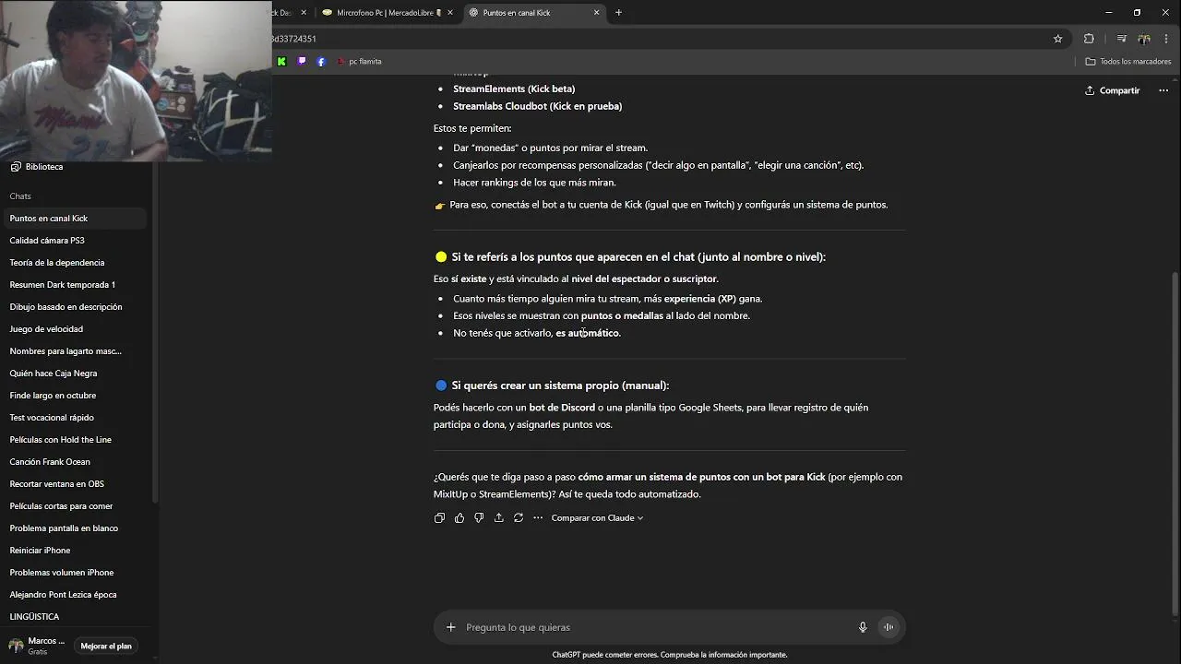Open the Películas cortas para comer chat

74,506
